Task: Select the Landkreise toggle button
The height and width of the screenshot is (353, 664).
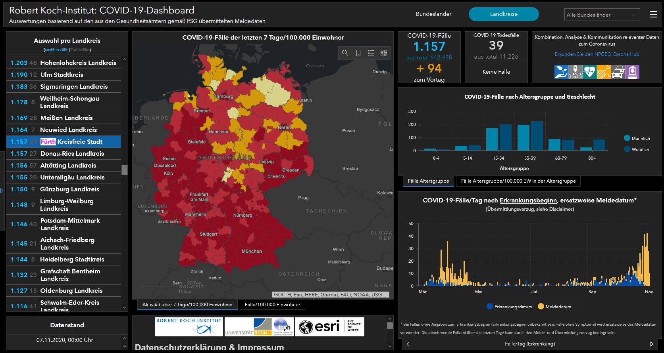Action: pyautogui.click(x=504, y=14)
